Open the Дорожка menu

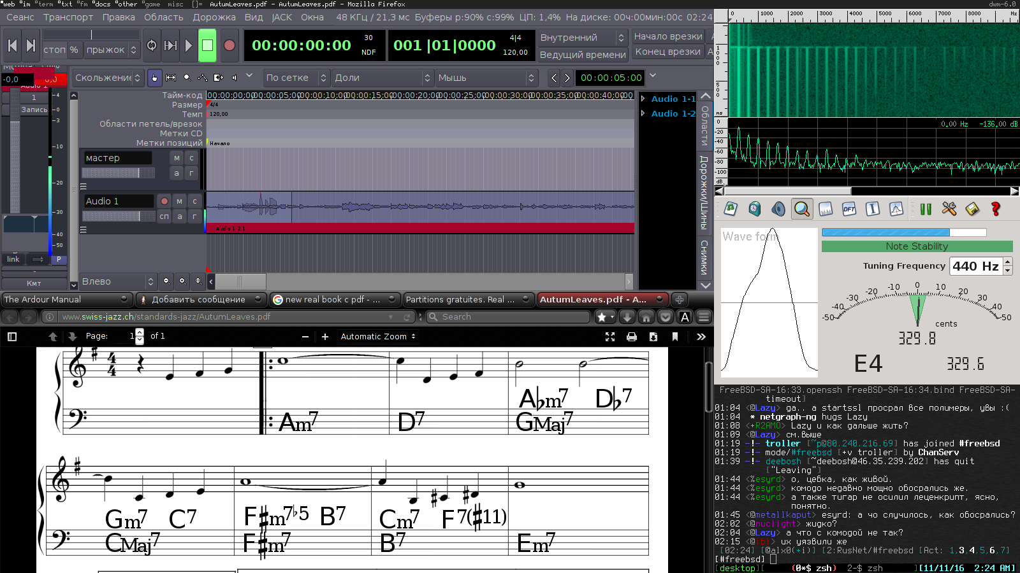pos(214,17)
